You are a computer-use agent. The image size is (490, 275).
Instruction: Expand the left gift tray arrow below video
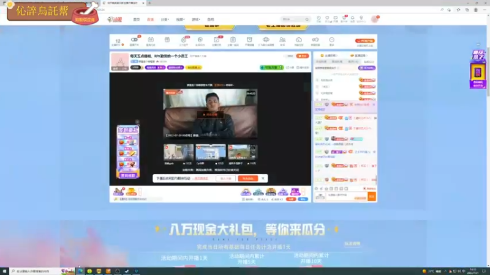pyautogui.click(x=140, y=191)
